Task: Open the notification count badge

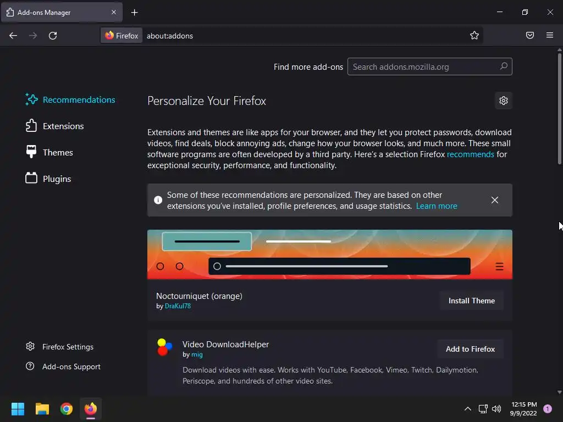Action: pyautogui.click(x=548, y=409)
